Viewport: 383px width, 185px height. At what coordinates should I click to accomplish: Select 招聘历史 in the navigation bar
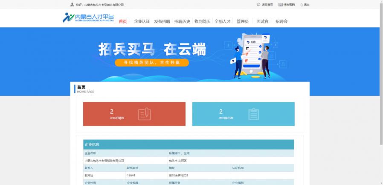(182, 21)
